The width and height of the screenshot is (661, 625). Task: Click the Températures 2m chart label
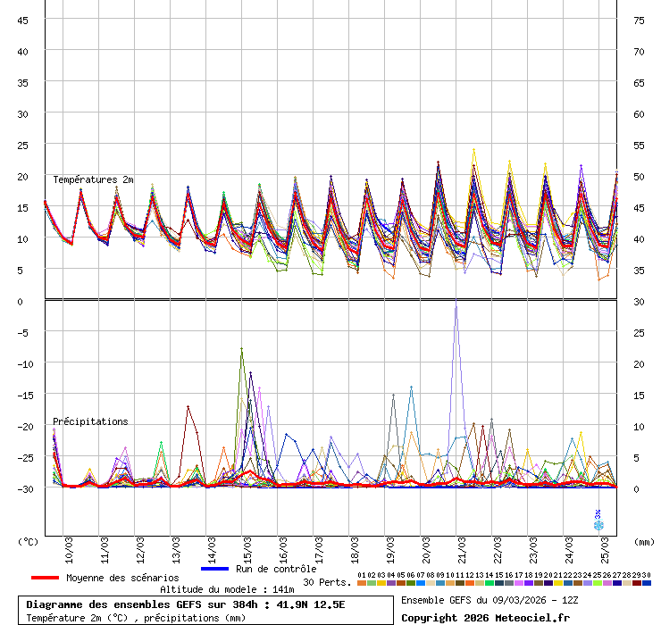93,179
